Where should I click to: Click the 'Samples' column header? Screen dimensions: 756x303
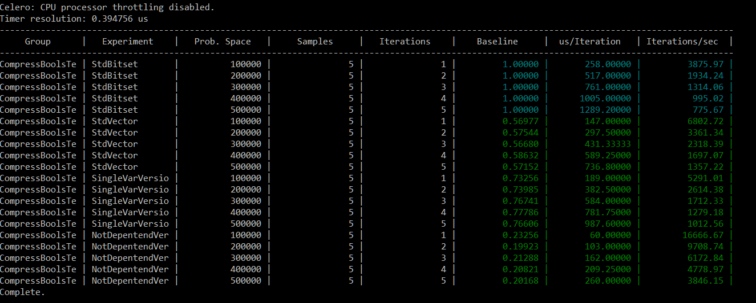click(x=315, y=42)
